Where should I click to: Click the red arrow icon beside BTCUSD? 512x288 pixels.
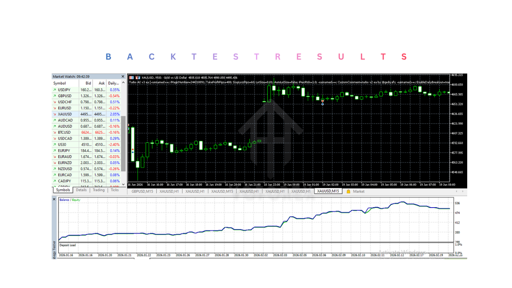(x=54, y=132)
